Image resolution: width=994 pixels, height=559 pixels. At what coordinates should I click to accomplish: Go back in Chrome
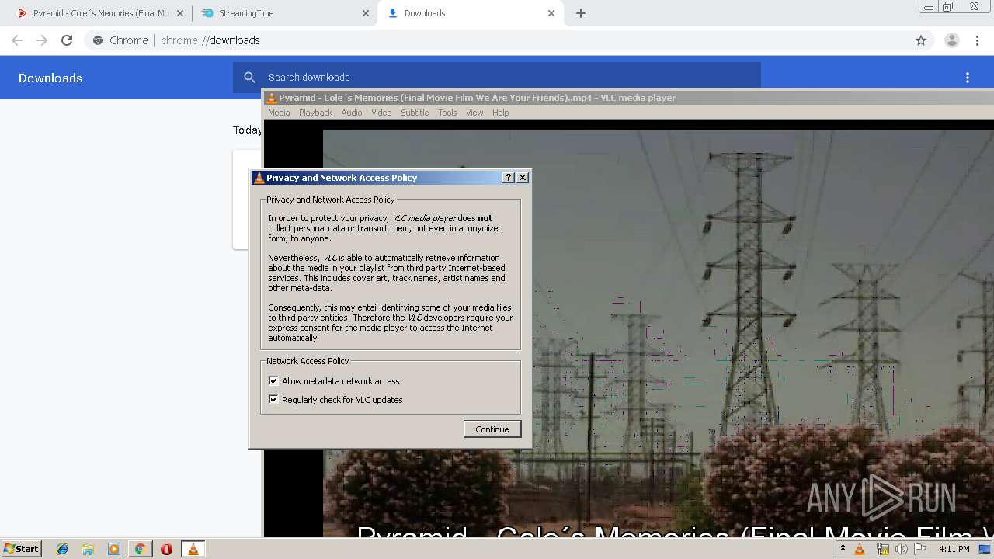point(17,40)
